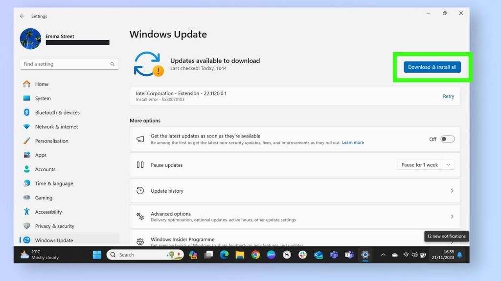501x281 pixels.
Task: Open Slack from the taskbar
Action: click(x=302, y=255)
